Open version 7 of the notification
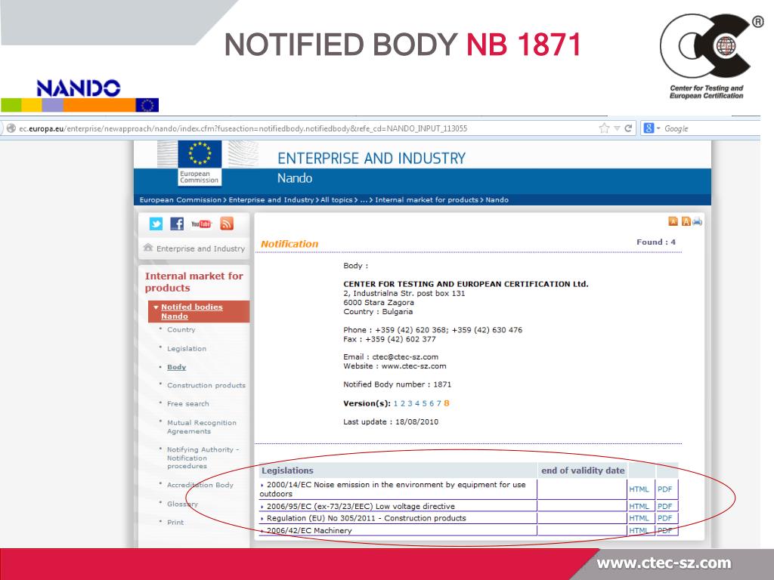 click(x=438, y=403)
